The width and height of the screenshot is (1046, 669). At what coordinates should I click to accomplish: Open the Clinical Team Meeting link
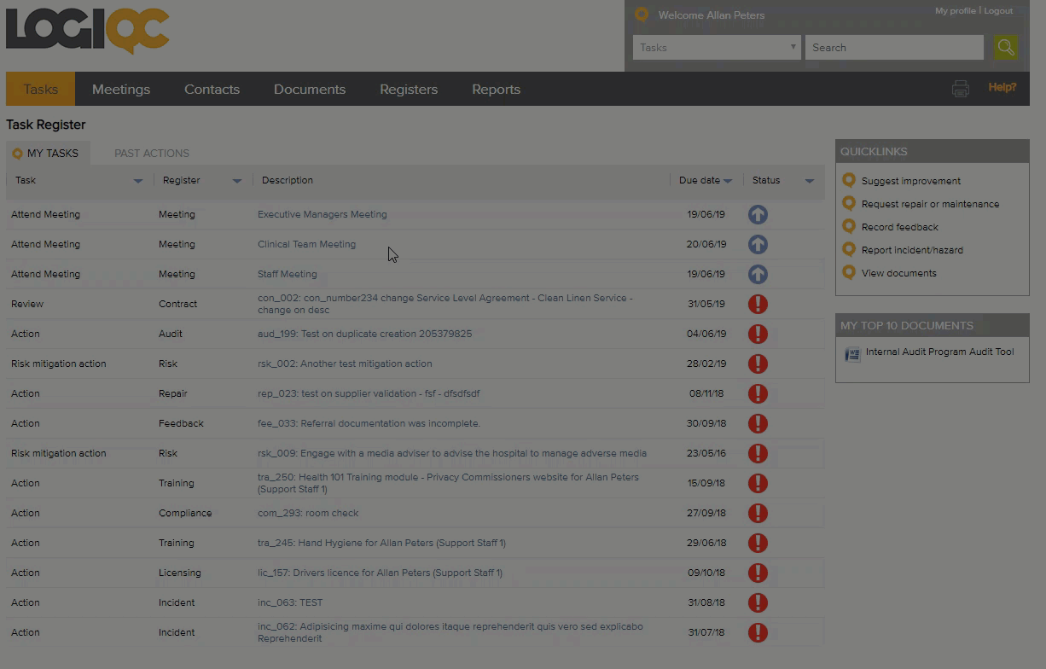point(306,245)
